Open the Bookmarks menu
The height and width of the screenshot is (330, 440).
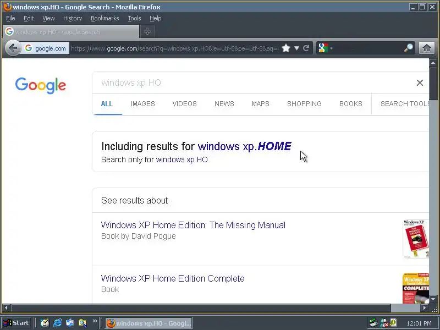pos(105,18)
